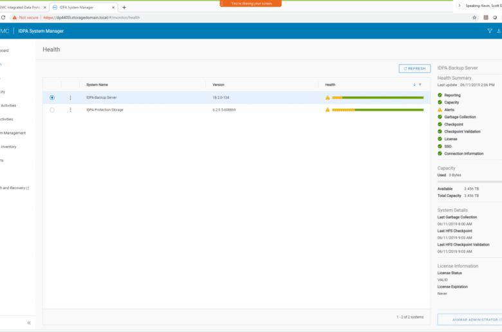Select the IDPA-Protection Storage radio button

coord(52,110)
